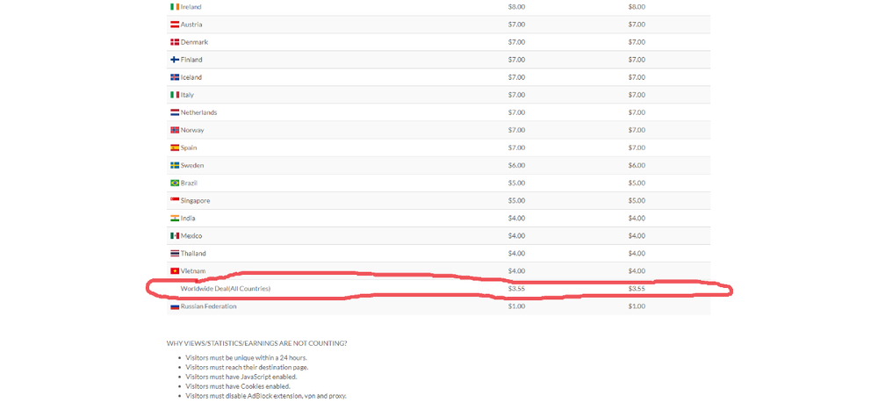Click the Ireland flag icon

(174, 7)
